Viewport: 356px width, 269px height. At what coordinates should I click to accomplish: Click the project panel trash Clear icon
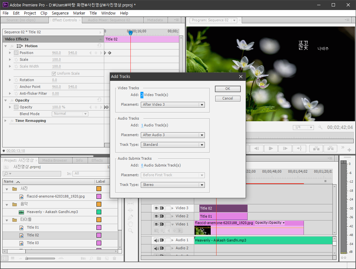115,258
